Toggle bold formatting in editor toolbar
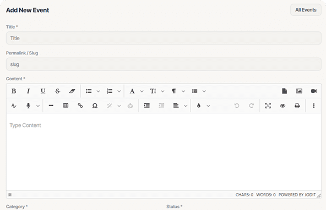 pos(14,91)
